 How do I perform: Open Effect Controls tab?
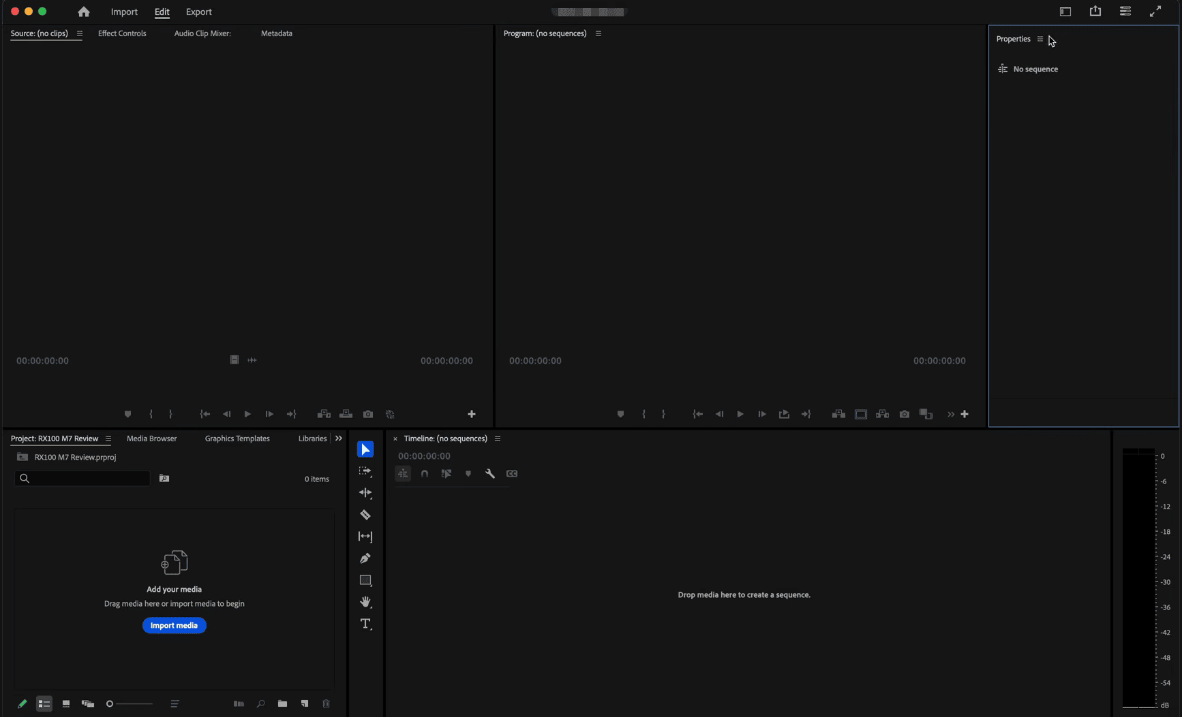[122, 33]
